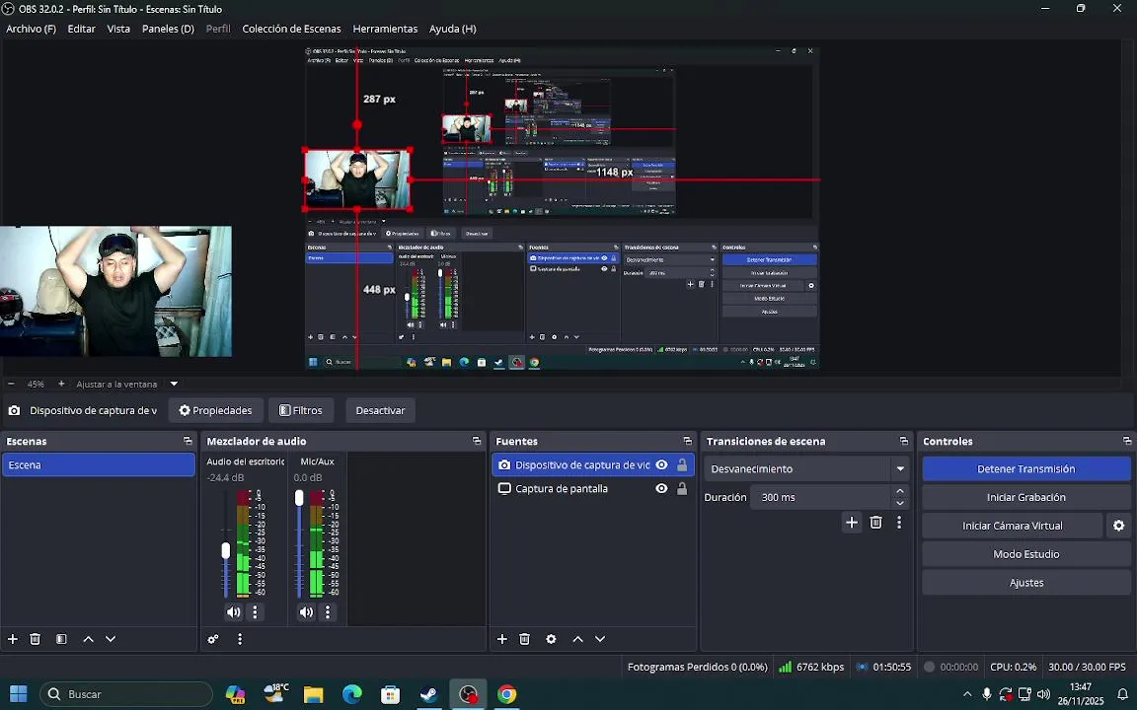Viewport: 1137px width, 710px height.
Task: Open Audio del escritorio options menu dots
Action: pyautogui.click(x=255, y=612)
